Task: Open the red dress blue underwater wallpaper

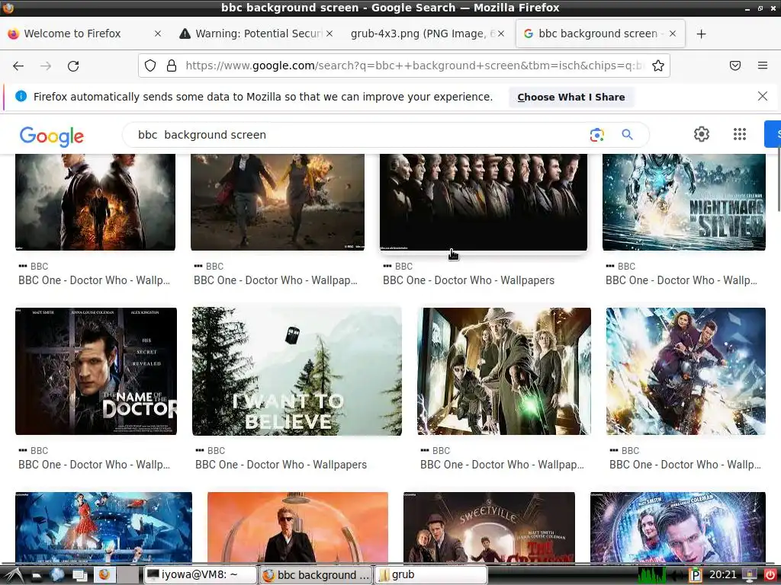Action: tap(104, 527)
